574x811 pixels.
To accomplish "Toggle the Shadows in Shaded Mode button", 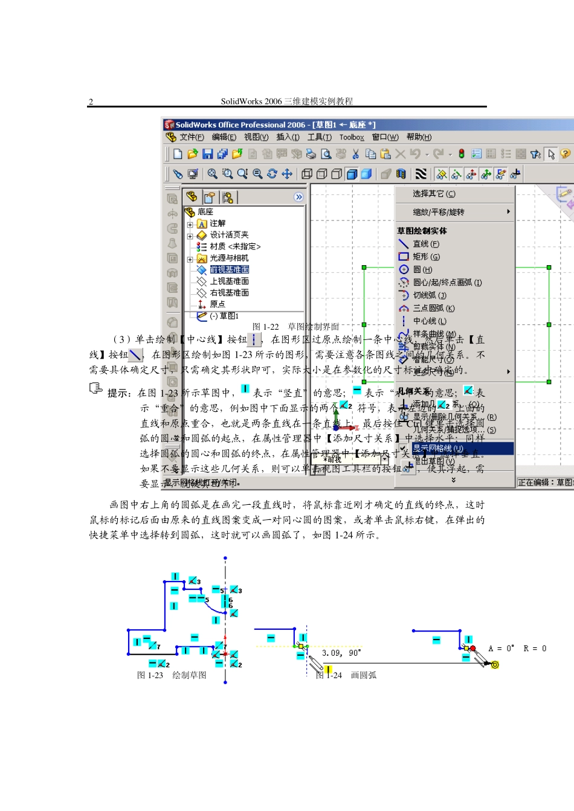I will pyautogui.click(x=385, y=174).
